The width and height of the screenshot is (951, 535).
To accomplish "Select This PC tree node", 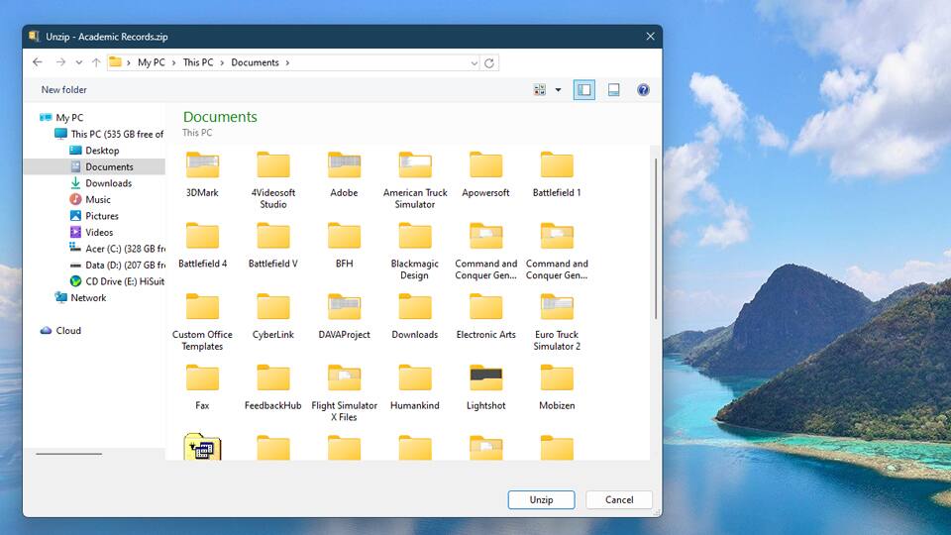I will point(110,134).
